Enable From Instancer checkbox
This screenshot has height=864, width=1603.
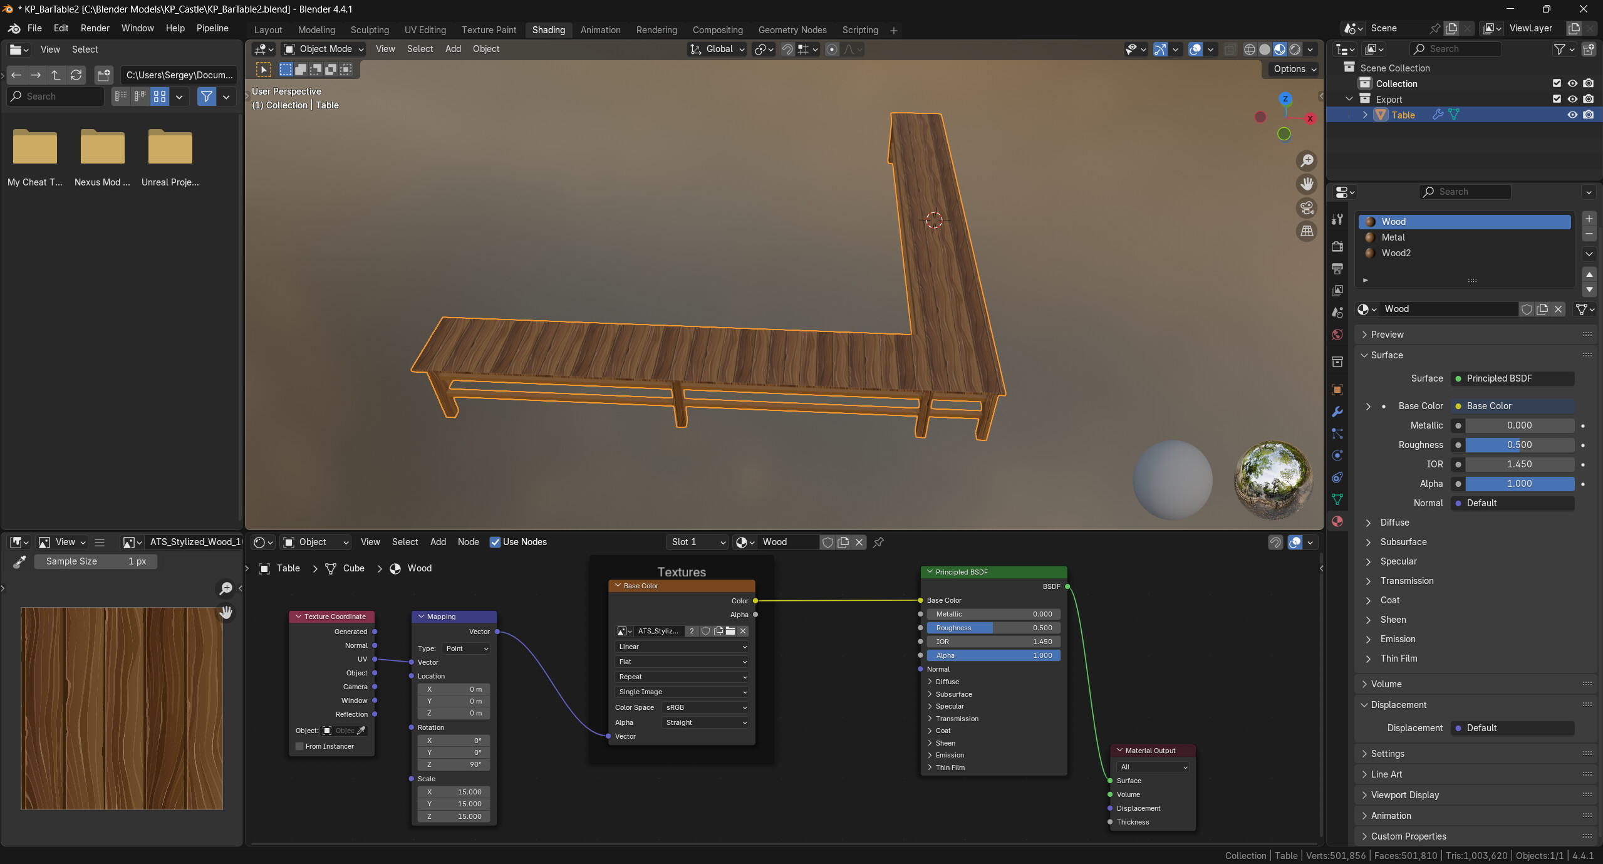click(x=299, y=746)
